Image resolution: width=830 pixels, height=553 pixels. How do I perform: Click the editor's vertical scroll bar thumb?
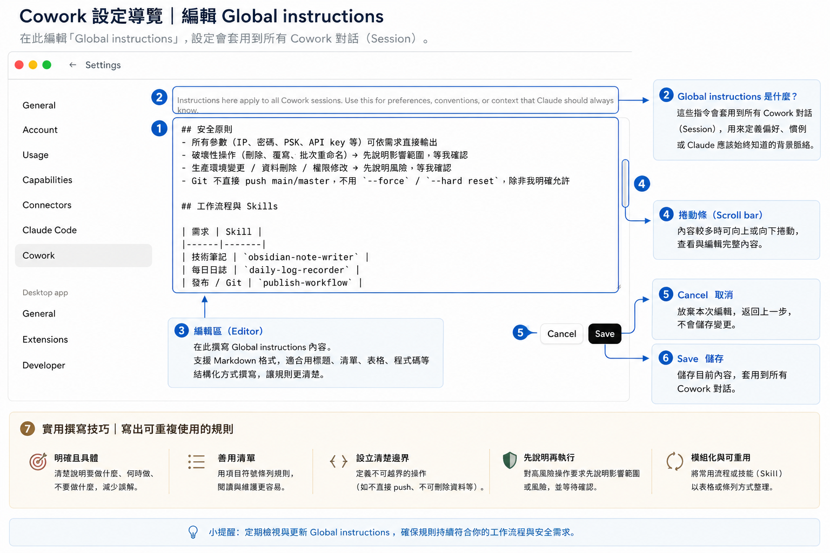pos(625,184)
